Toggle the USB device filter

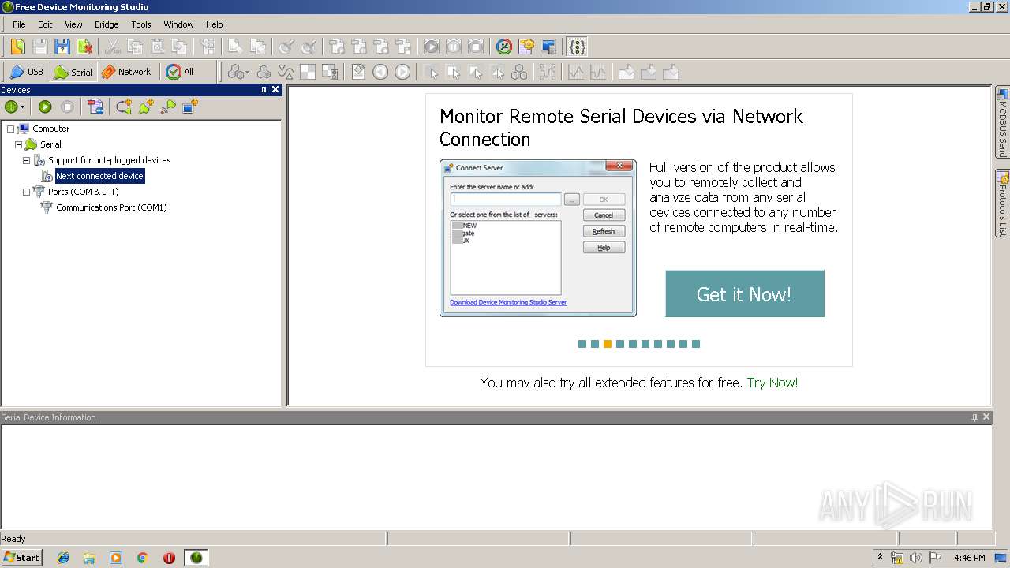tap(26, 72)
